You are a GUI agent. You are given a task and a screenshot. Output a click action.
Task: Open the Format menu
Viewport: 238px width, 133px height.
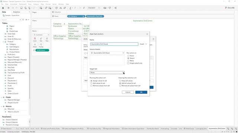[48, 4]
